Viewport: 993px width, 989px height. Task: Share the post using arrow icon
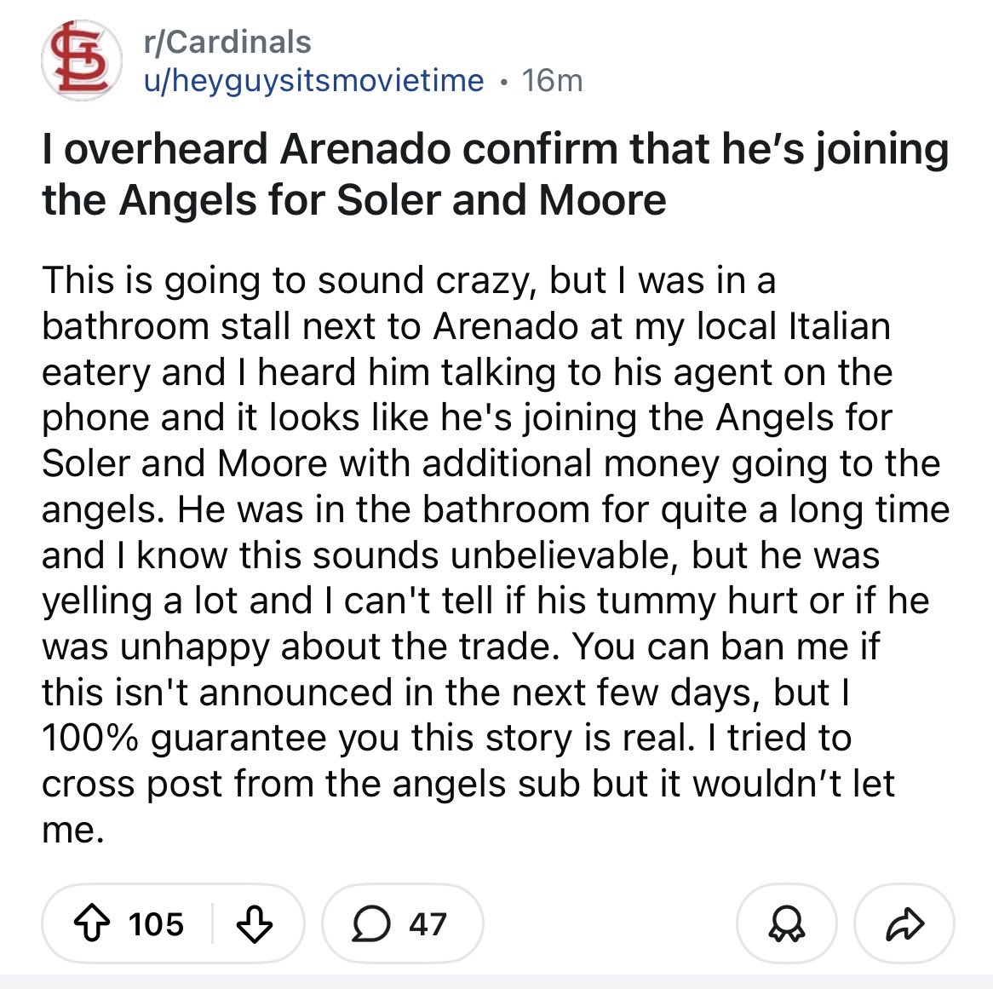coord(904,923)
